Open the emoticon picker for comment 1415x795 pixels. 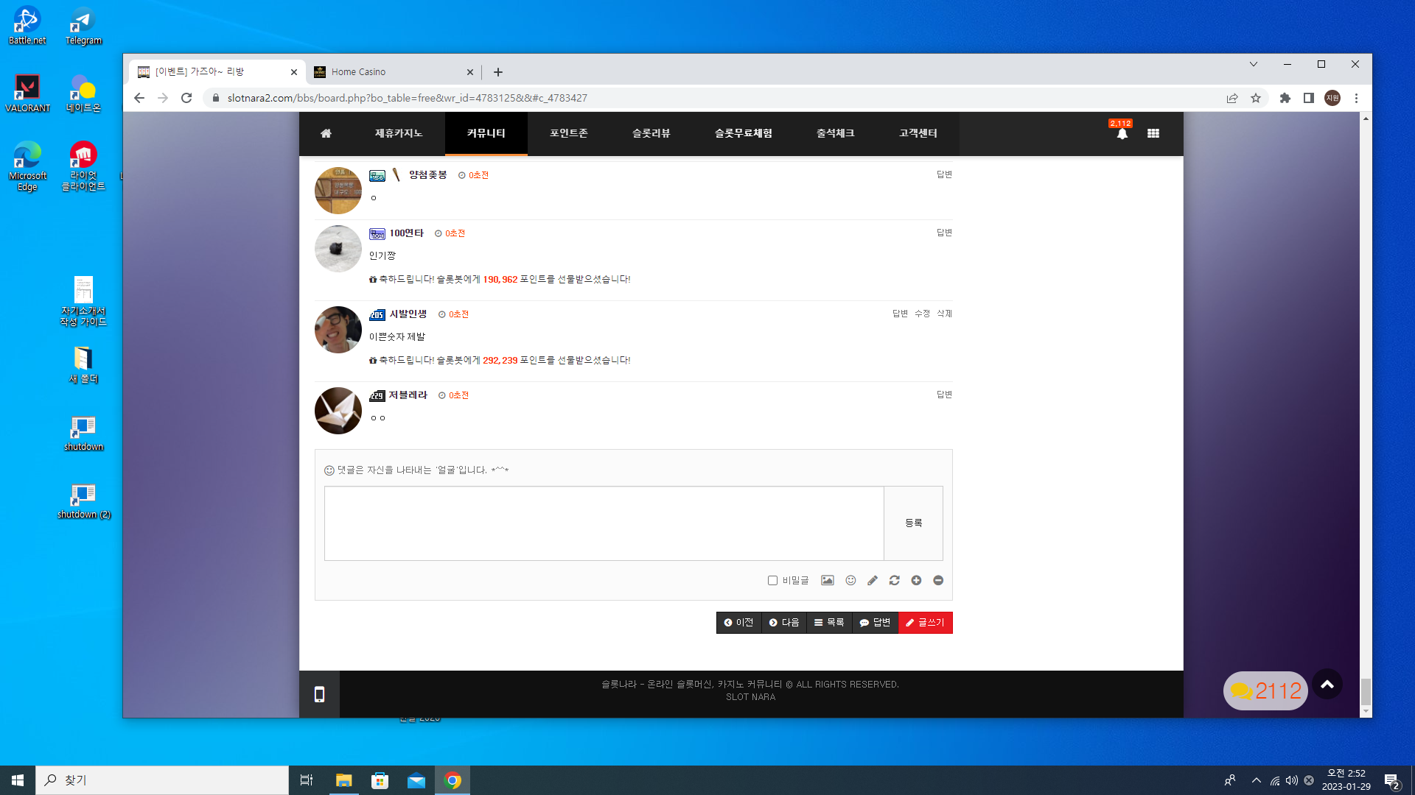point(850,581)
